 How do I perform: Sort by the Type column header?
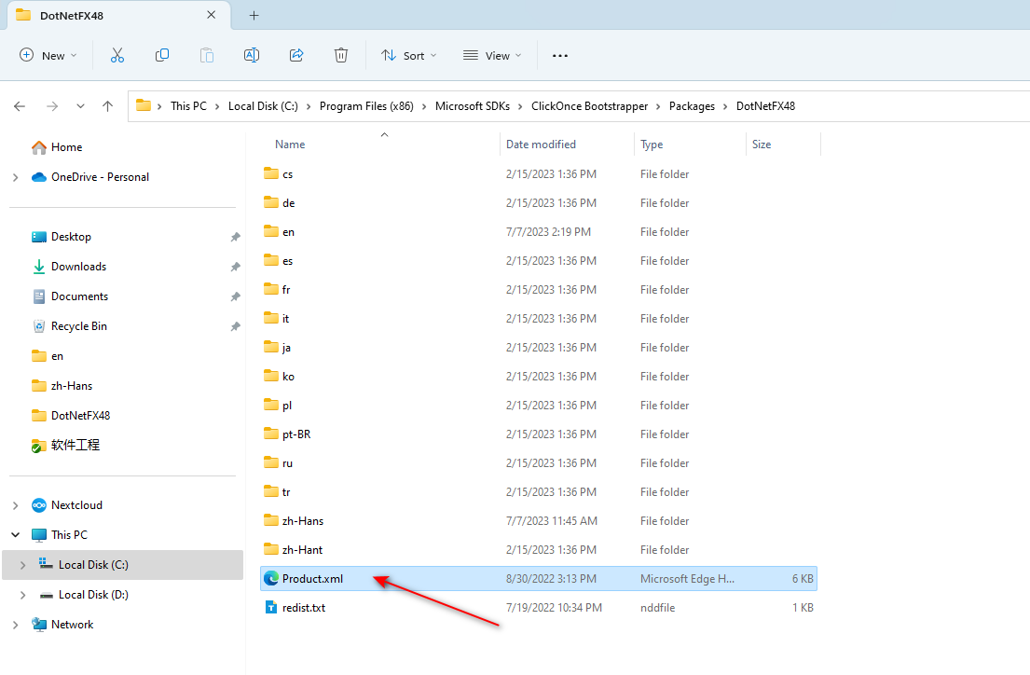click(x=652, y=145)
